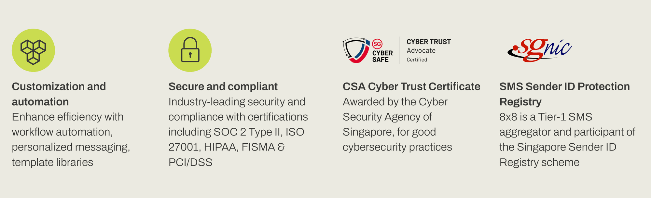
Task: Click the PCI/DSS text
Action: click(190, 162)
